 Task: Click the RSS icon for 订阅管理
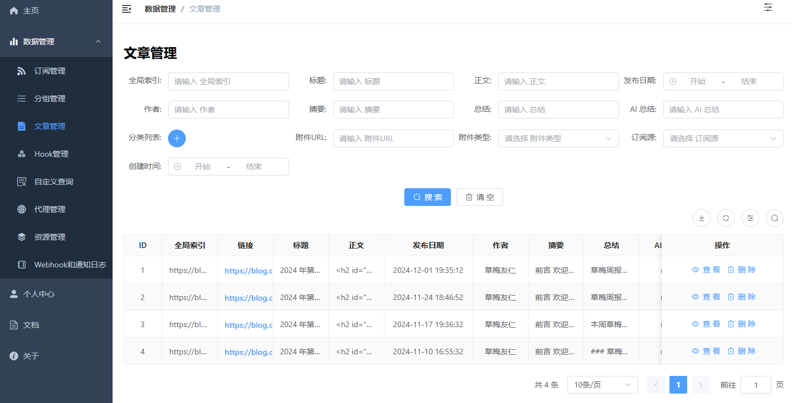tap(22, 71)
